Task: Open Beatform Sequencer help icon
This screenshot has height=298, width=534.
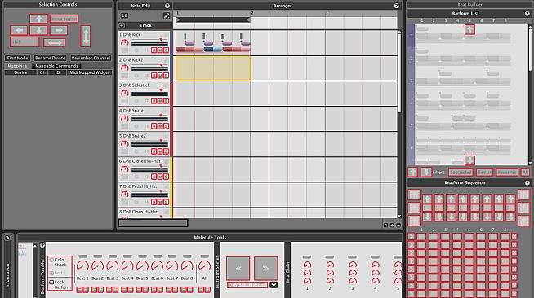Action: pyautogui.click(x=527, y=183)
